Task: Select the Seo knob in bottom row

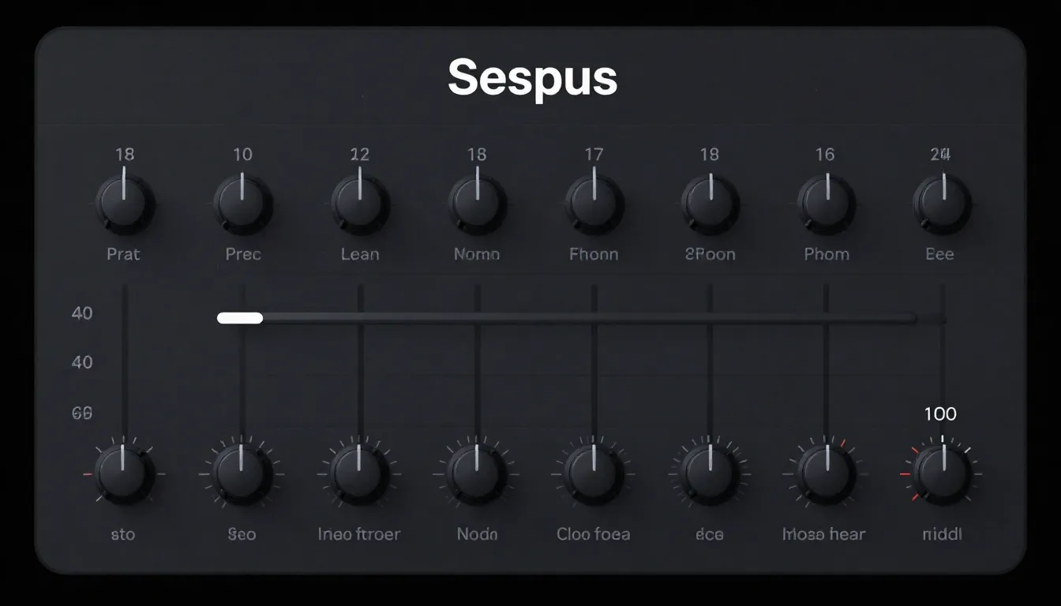Action: coord(242,473)
